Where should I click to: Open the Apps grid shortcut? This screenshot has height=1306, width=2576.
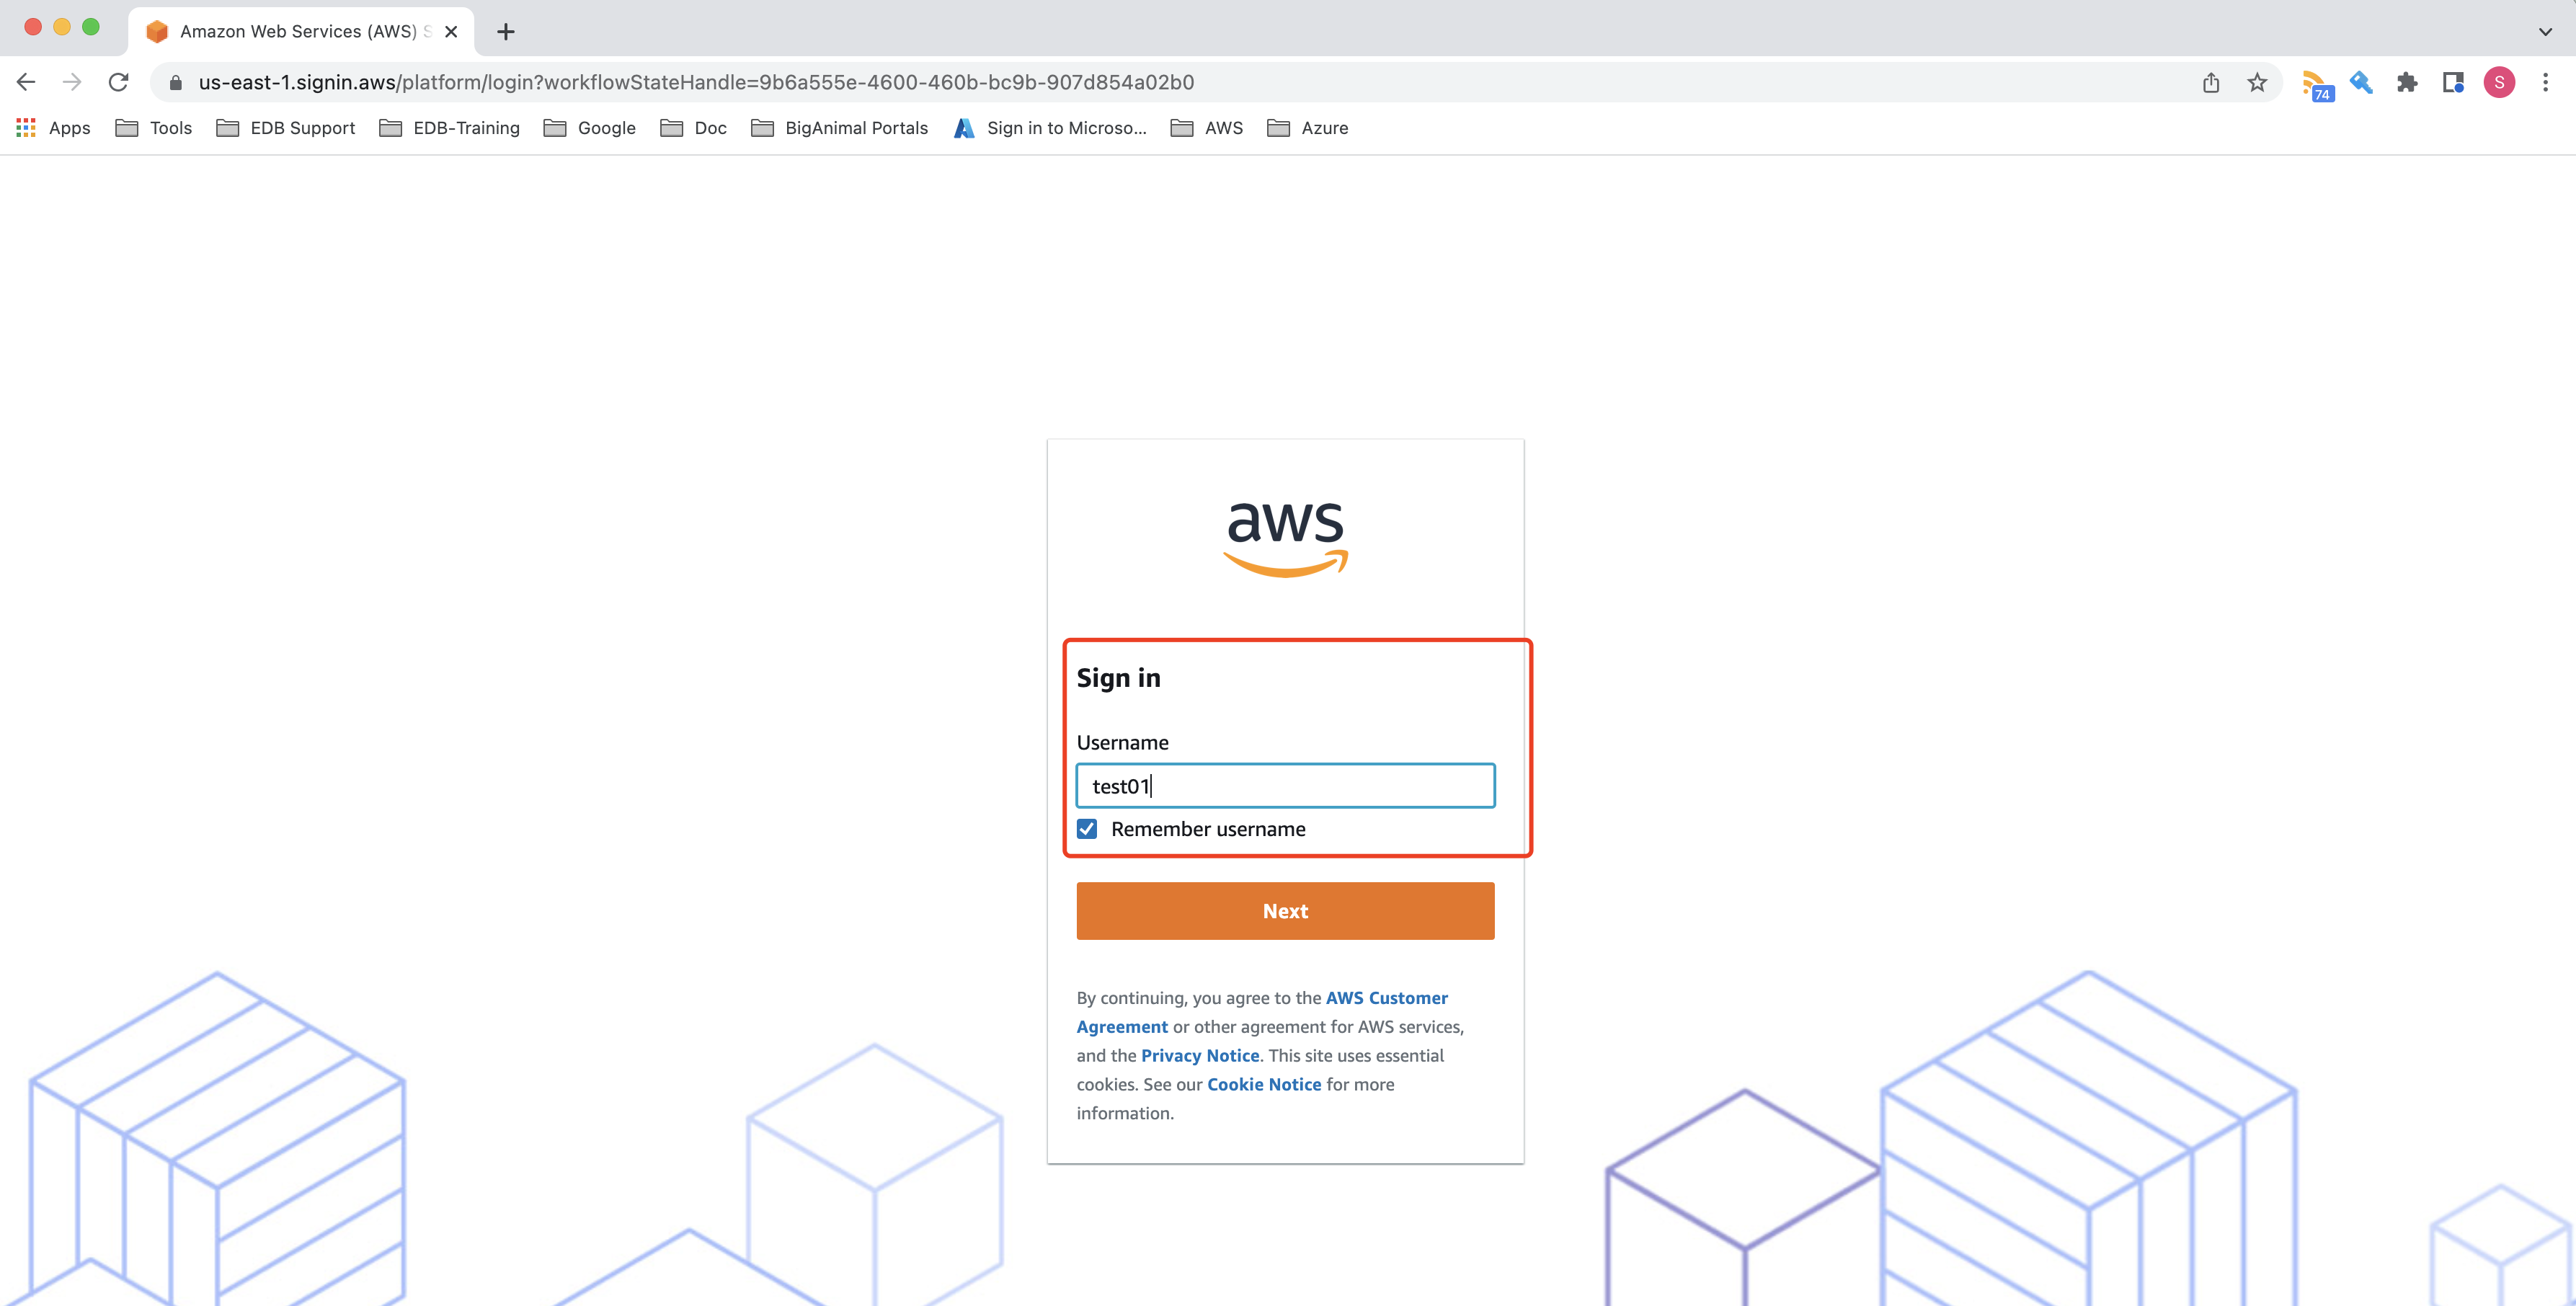click(x=53, y=128)
